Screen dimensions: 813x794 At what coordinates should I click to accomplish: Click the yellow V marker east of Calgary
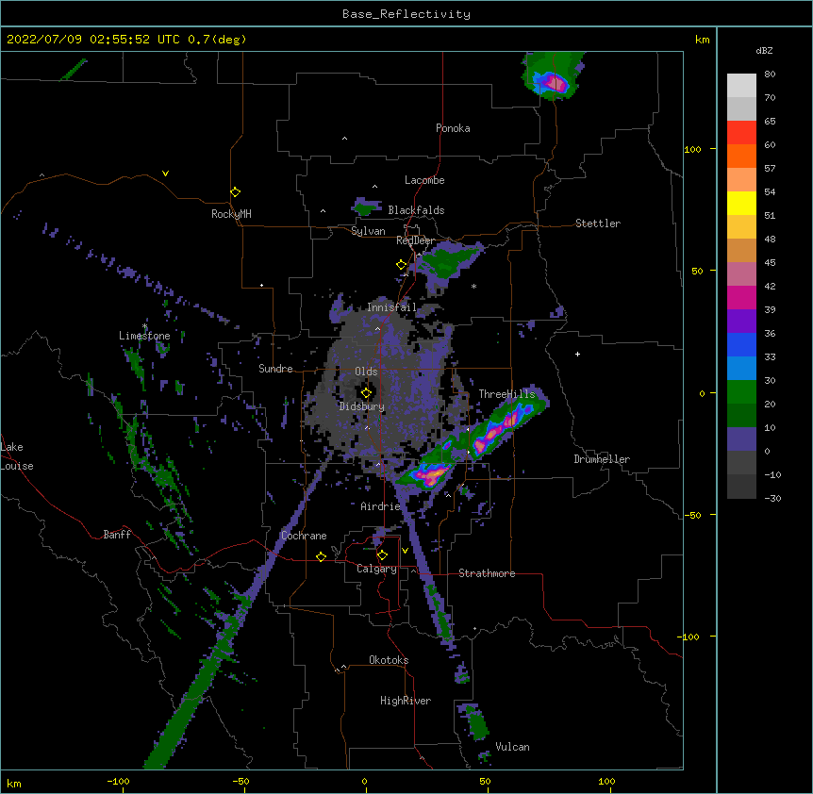(x=405, y=551)
